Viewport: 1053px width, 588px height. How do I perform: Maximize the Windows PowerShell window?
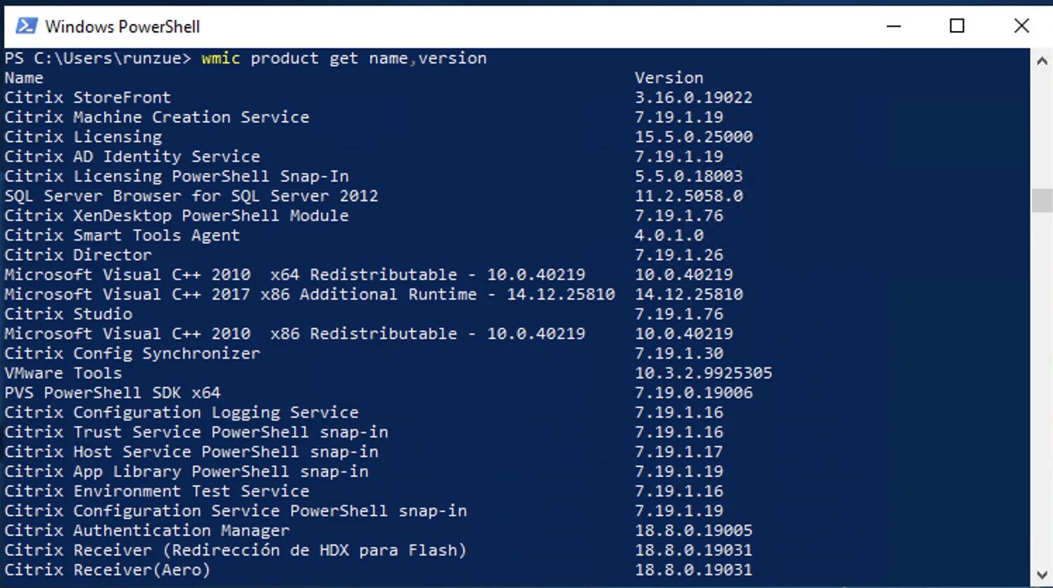[x=957, y=26]
